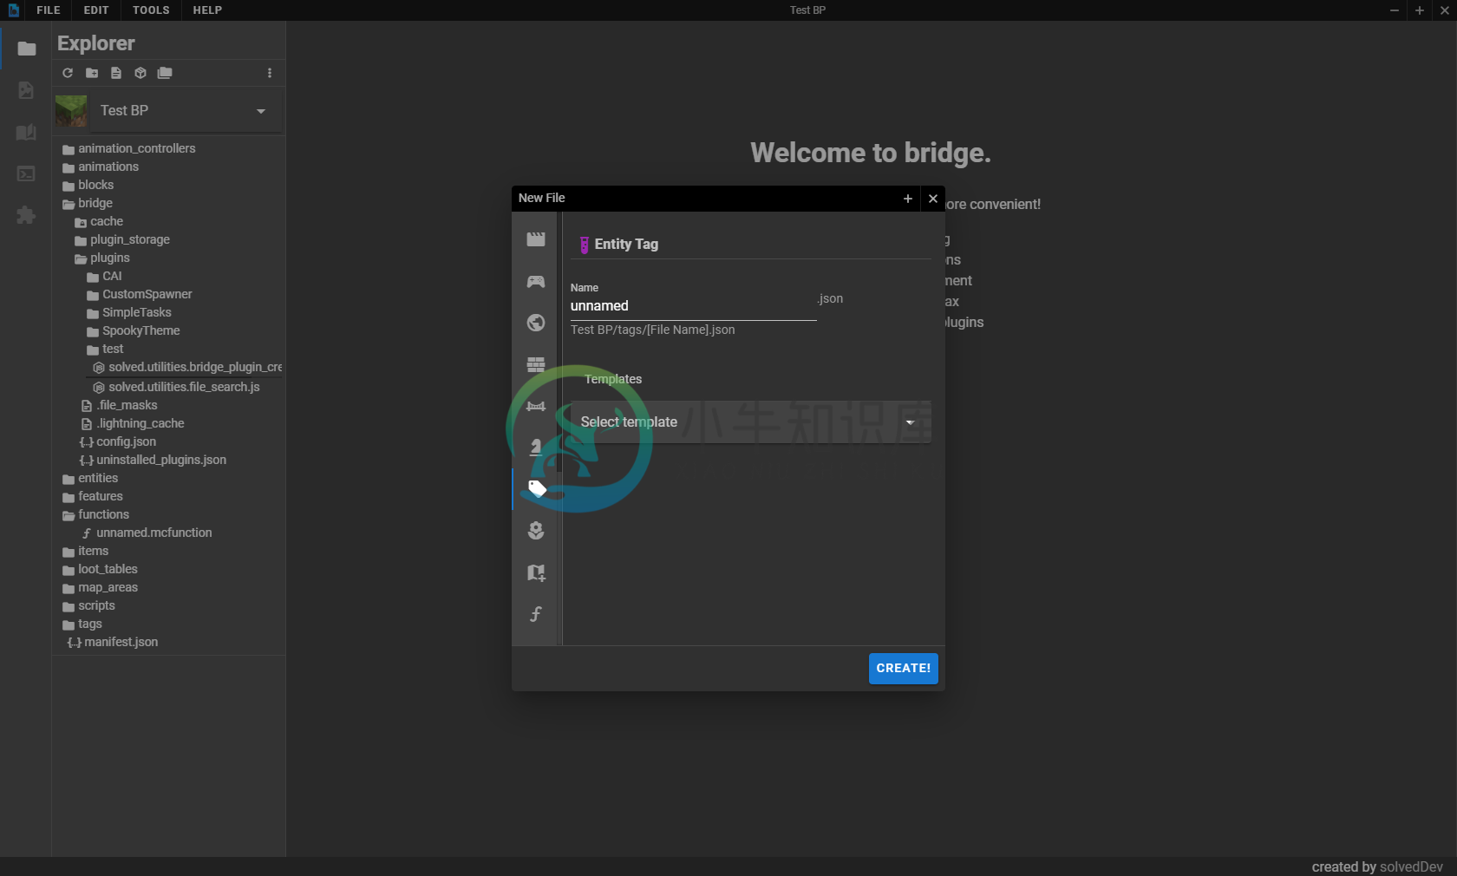Expand the scripts folder
Viewport: 1457px width, 876px height.
point(88,605)
